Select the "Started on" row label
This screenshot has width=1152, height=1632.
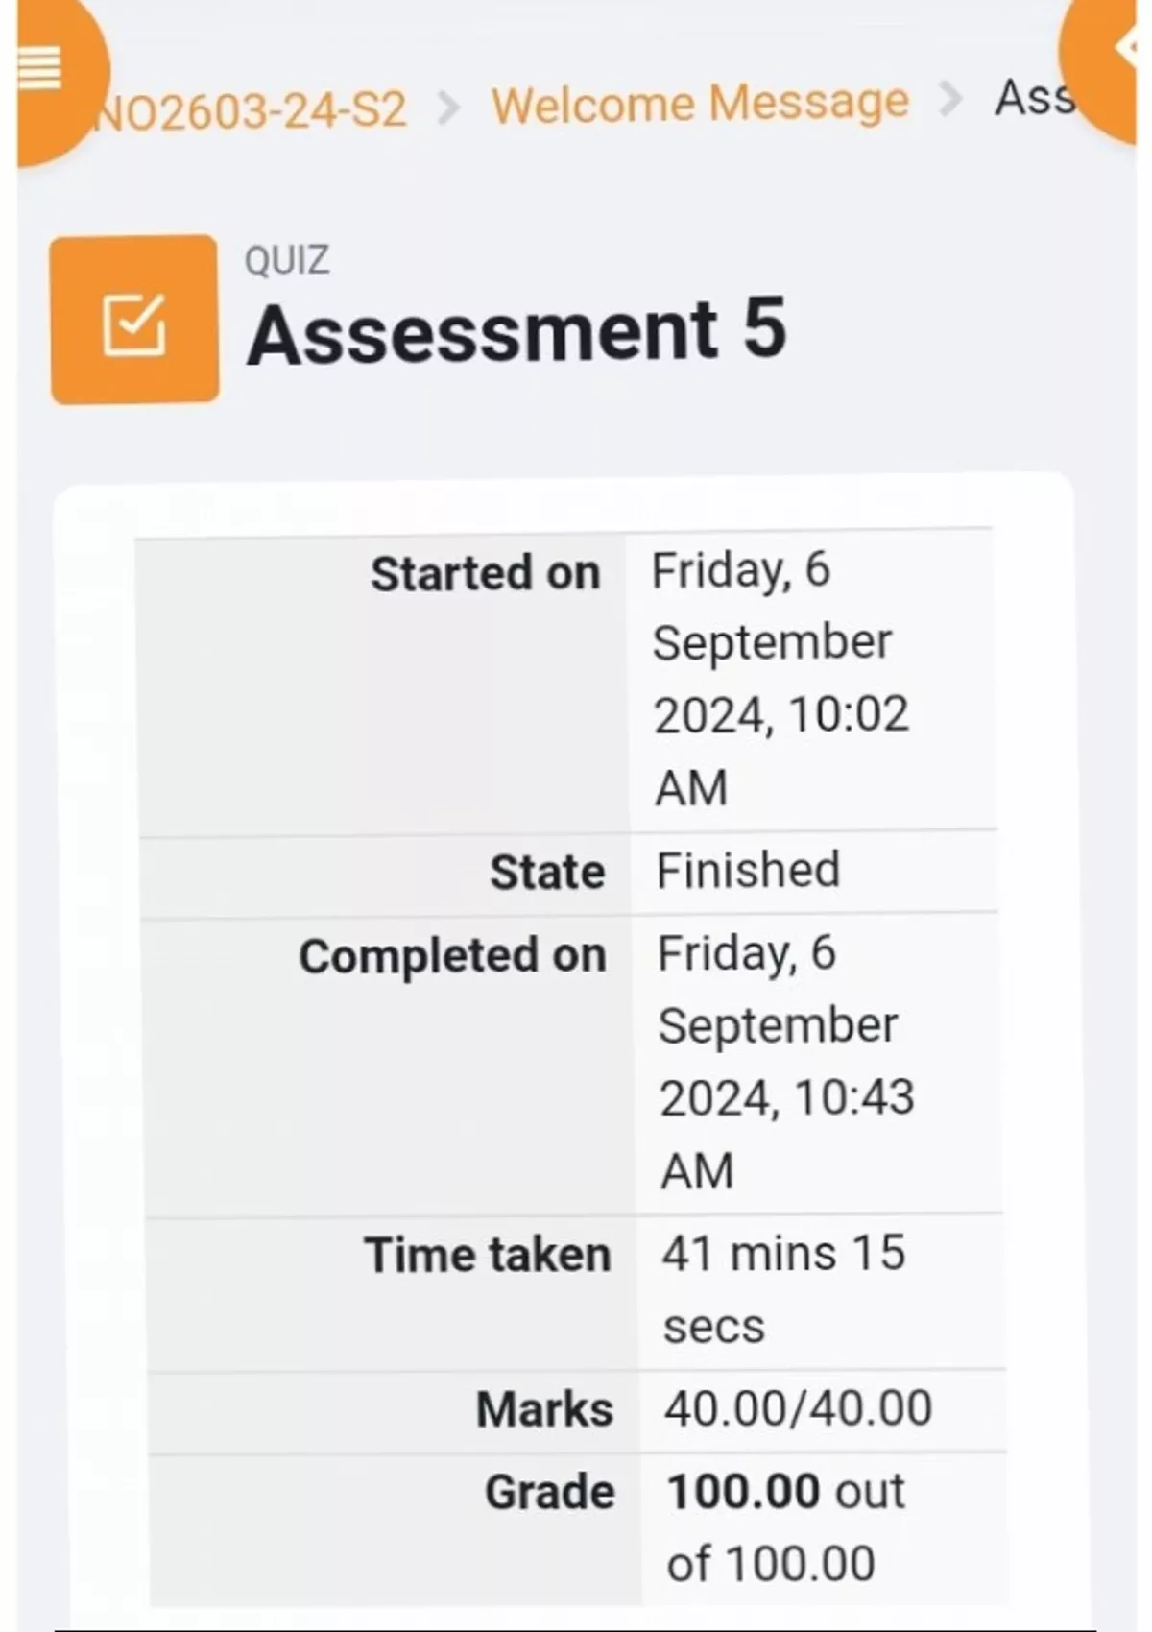[x=485, y=574]
